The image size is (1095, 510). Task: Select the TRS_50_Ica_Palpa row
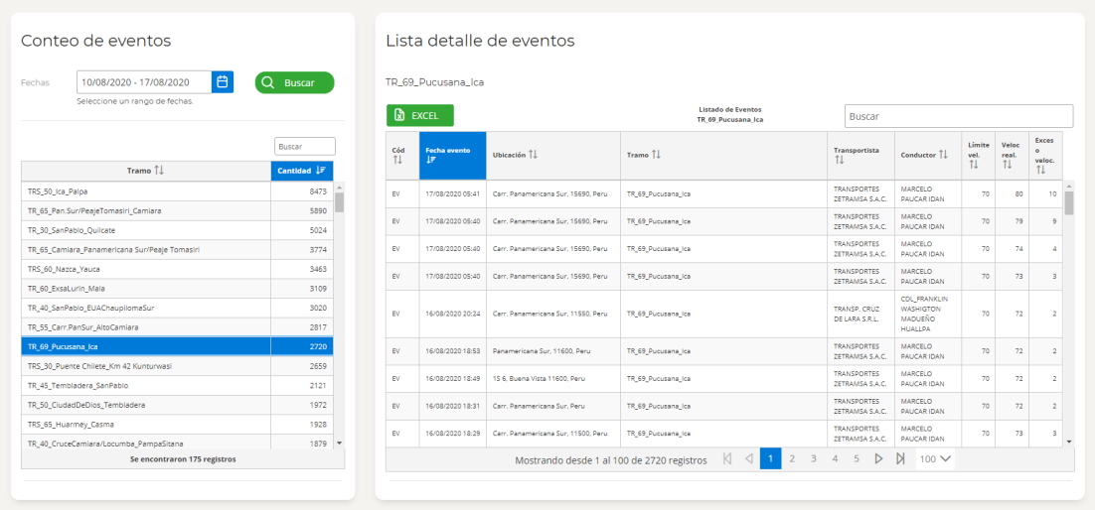tap(178, 191)
